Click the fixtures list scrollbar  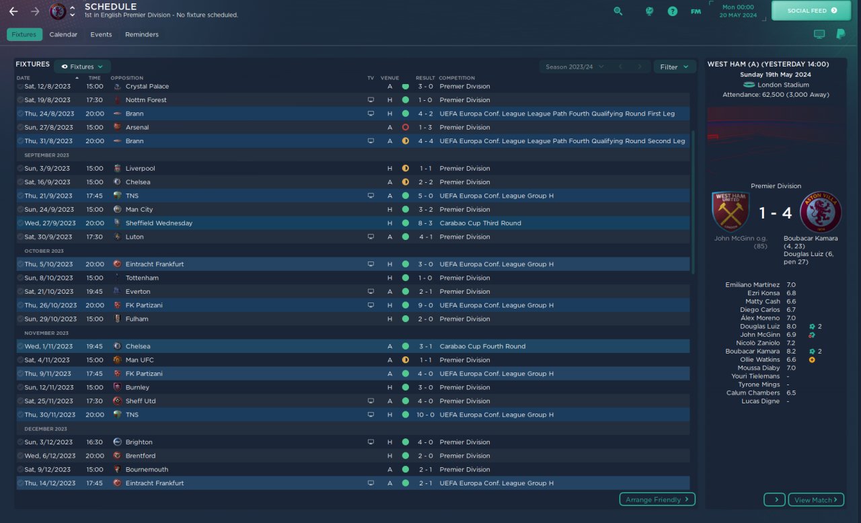tap(692, 202)
